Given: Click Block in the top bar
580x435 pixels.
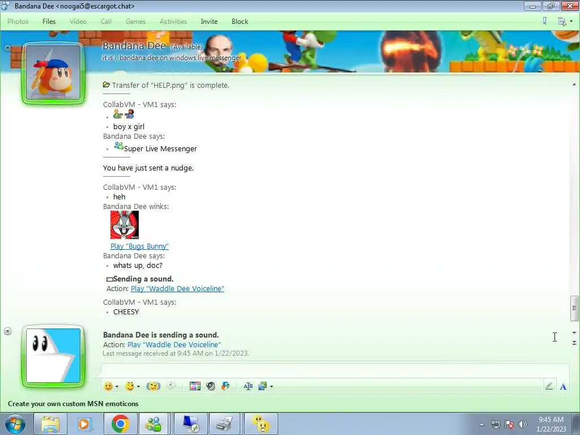Looking at the screenshot, I should tap(240, 22).
